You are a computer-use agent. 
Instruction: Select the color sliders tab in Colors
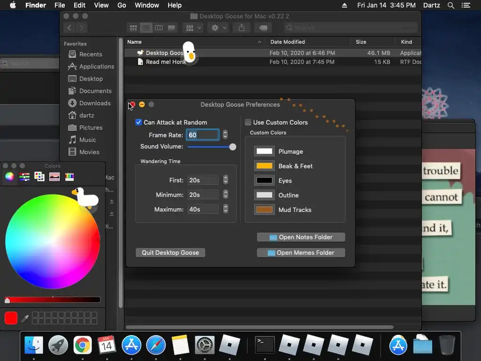24,177
